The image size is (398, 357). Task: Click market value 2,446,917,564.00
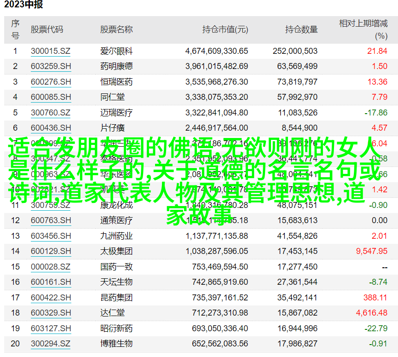coord(217,128)
